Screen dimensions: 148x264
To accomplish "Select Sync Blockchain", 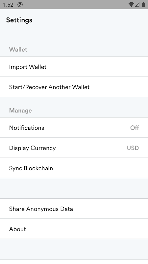I will pyautogui.click(x=74, y=168).
